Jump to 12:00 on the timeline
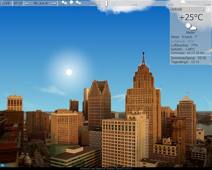212x170 pixels. [134, 5]
